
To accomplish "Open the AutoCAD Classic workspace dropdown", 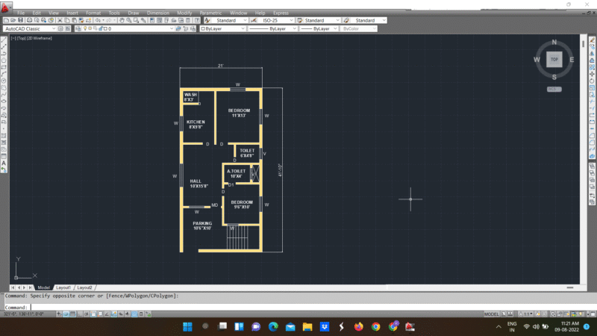I will (30, 28).
